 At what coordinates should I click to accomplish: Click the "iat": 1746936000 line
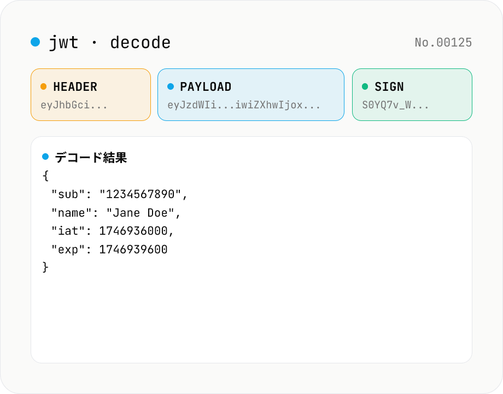[x=113, y=231]
